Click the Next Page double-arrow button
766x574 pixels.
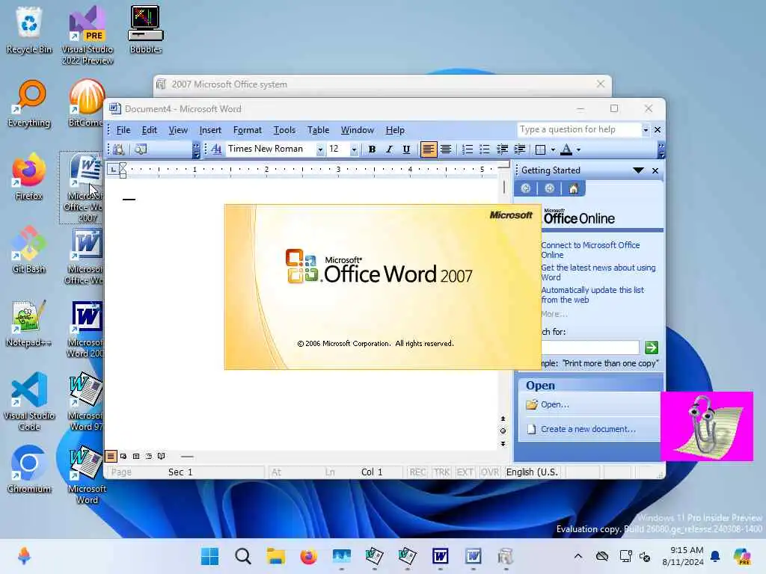click(x=503, y=444)
